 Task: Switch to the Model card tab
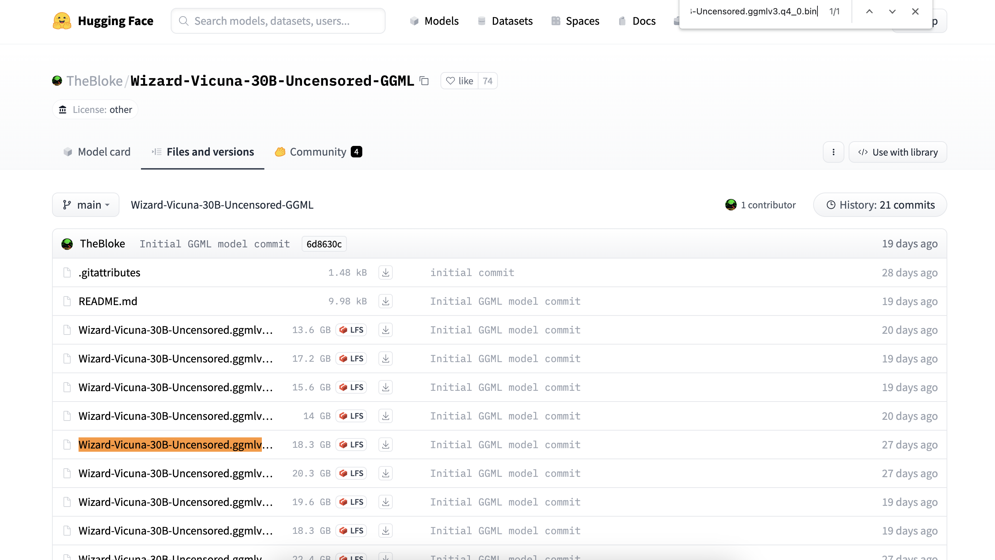click(97, 152)
